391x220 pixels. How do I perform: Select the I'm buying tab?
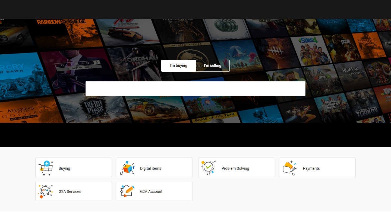click(x=178, y=66)
